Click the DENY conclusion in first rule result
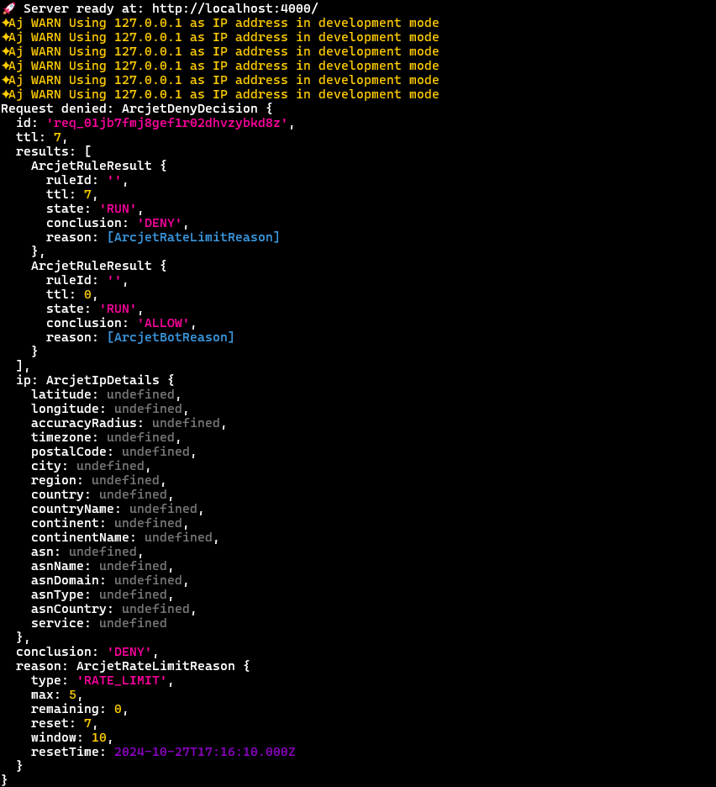The image size is (716, 787). [x=160, y=223]
